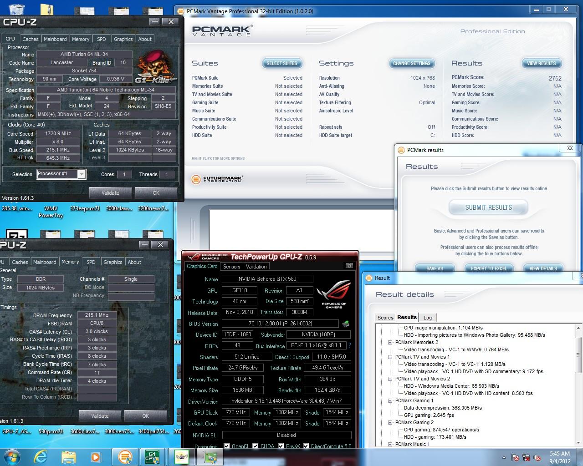Open the Processor #1 selection dropdown
This screenshot has height=466, width=583.
(81, 174)
